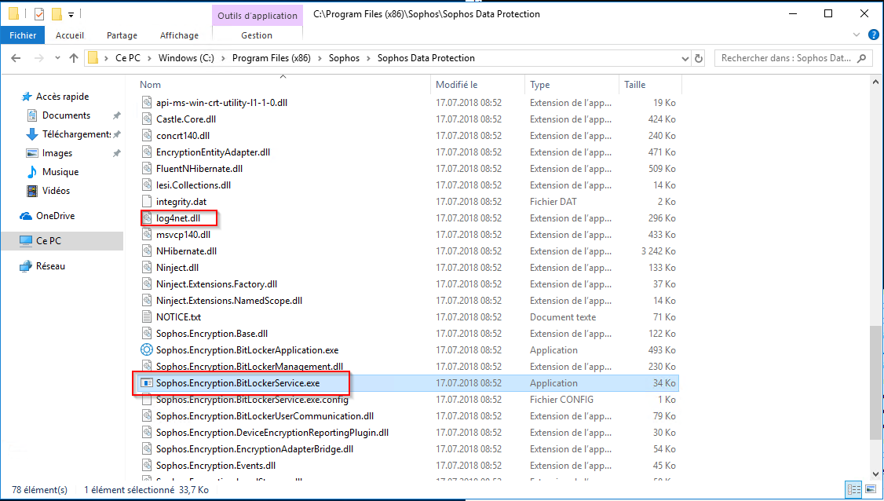Switch to the Affichage ribbon tab

coord(179,35)
